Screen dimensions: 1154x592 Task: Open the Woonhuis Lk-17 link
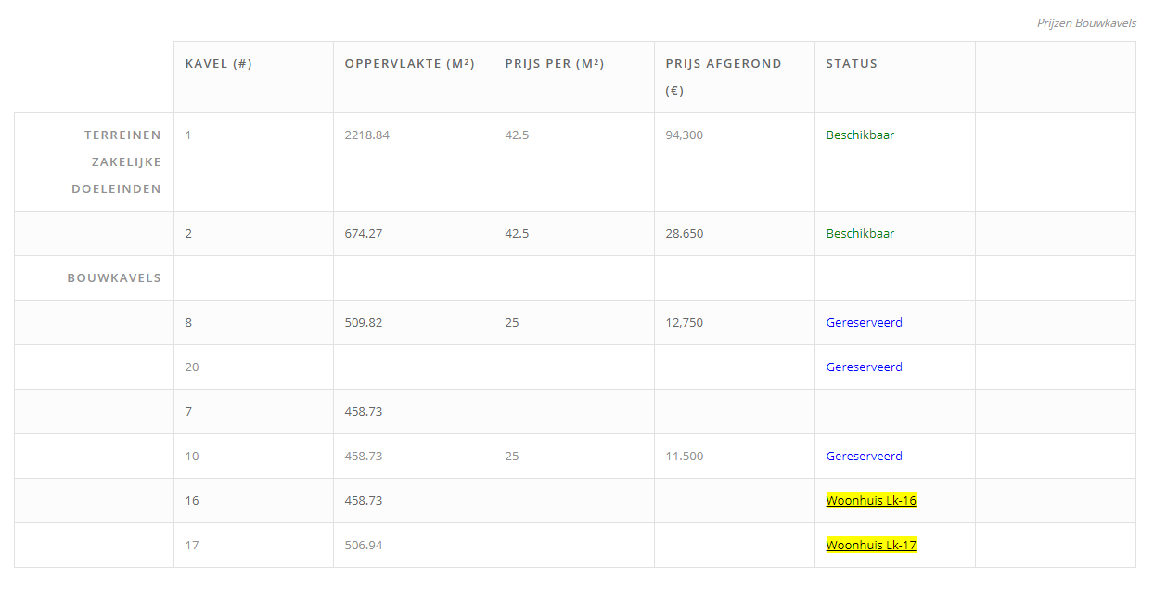(x=871, y=546)
